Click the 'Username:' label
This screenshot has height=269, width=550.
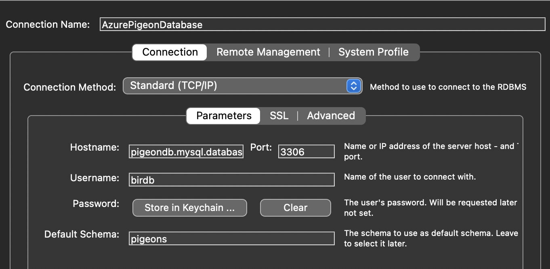[94, 178]
